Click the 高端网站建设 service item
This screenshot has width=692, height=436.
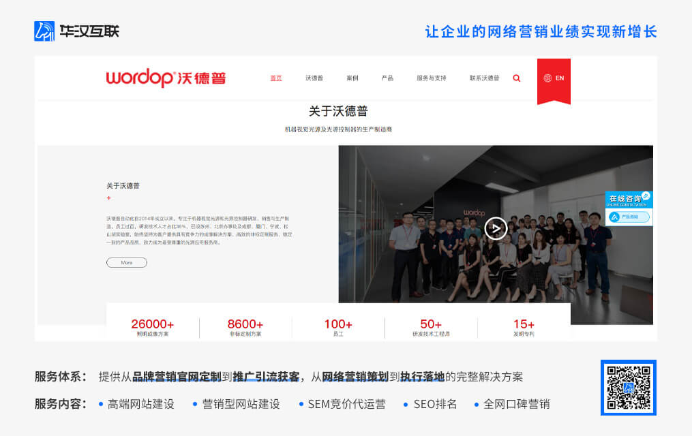coord(140,404)
